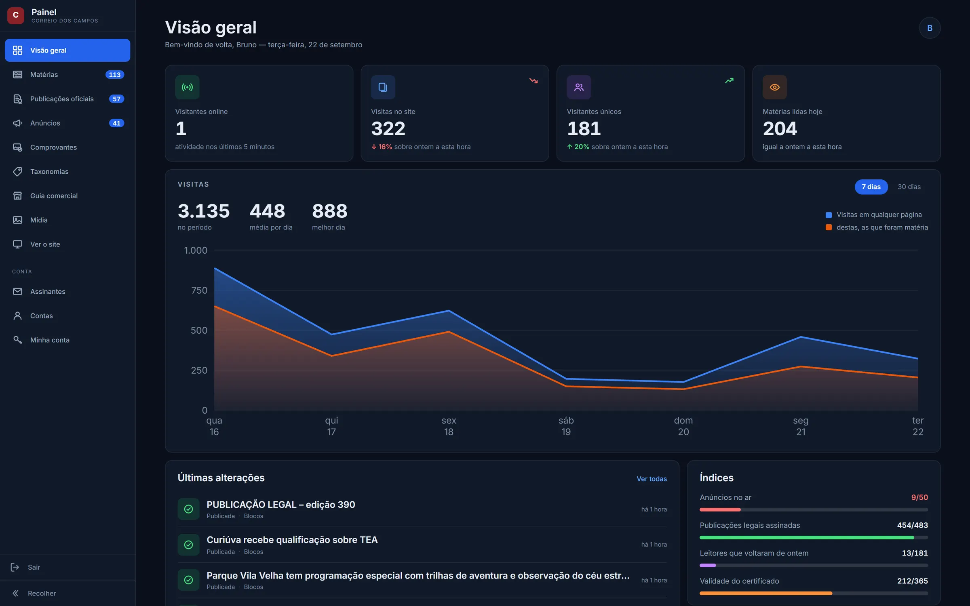Click the Recolher sidebar label
This screenshot has height=606, width=970.
pyautogui.click(x=42, y=593)
